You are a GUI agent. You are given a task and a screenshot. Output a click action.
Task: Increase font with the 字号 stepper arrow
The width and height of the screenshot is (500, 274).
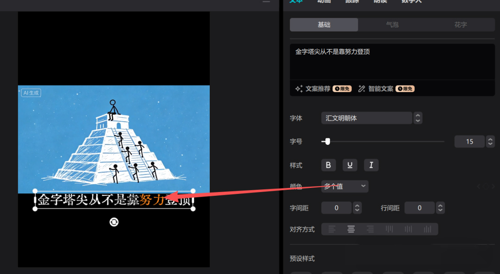(x=490, y=139)
